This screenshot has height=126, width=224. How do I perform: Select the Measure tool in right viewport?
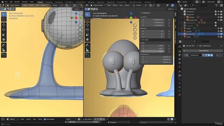(87, 50)
